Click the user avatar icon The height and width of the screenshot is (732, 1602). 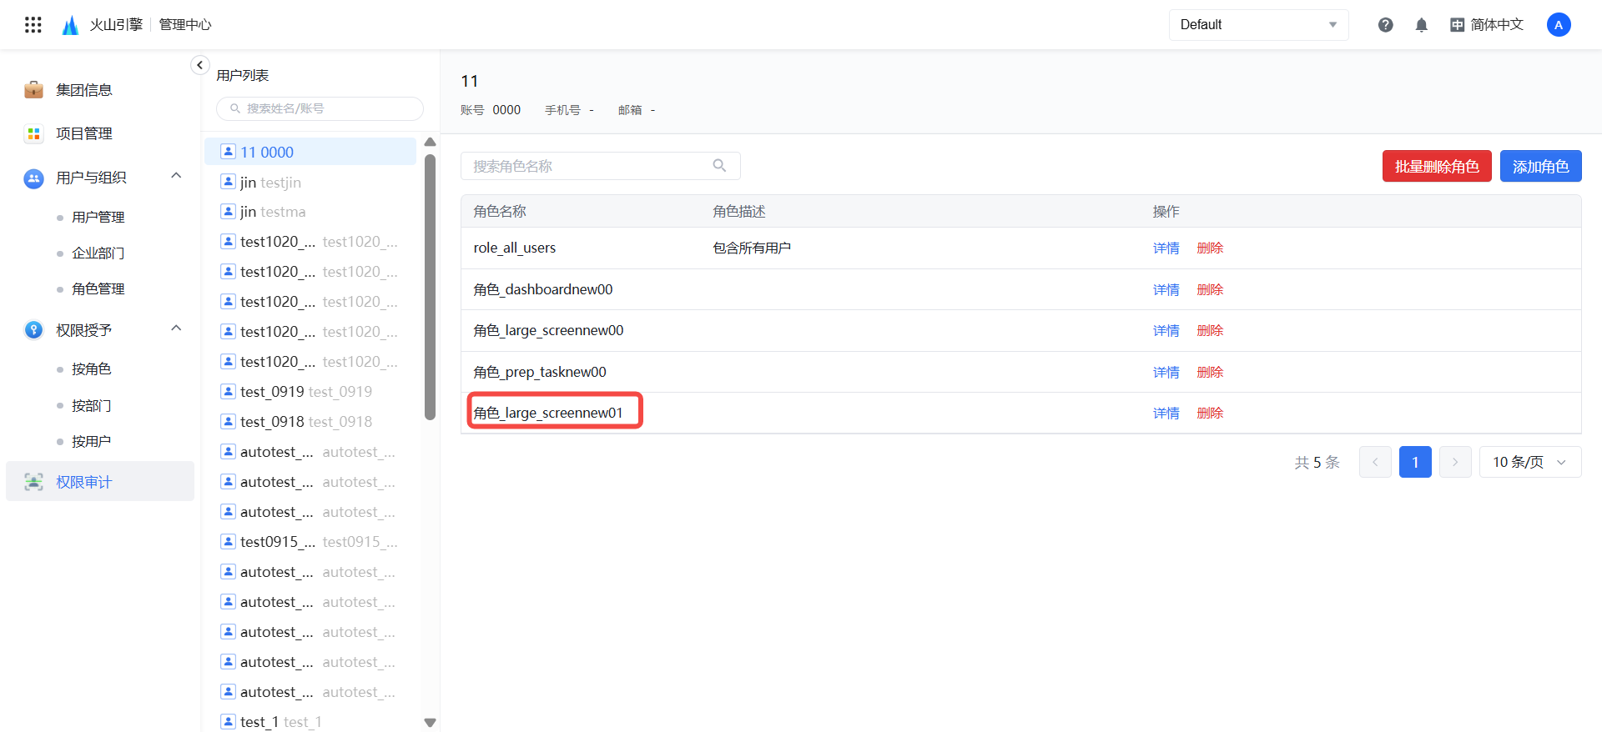(x=1558, y=25)
